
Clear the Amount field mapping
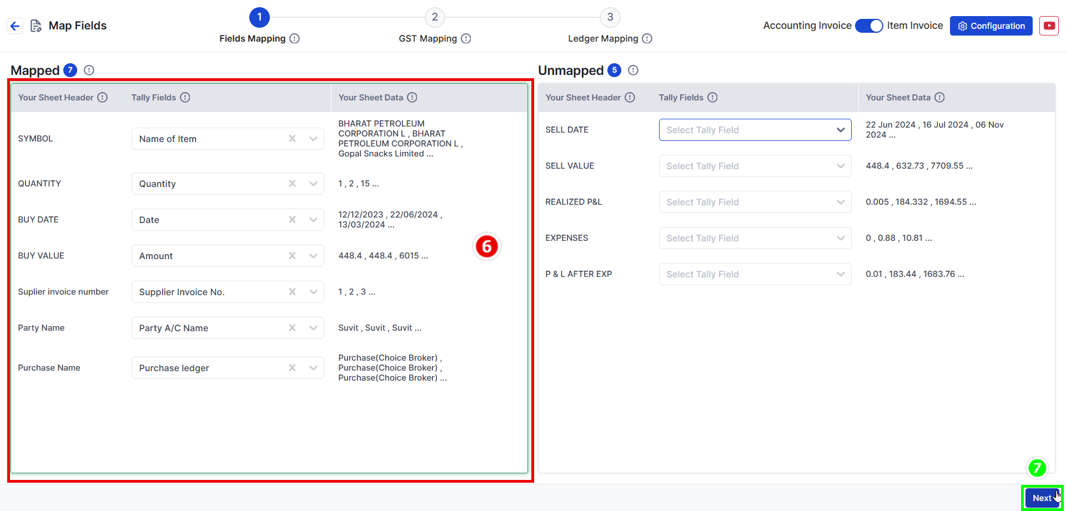coord(292,256)
